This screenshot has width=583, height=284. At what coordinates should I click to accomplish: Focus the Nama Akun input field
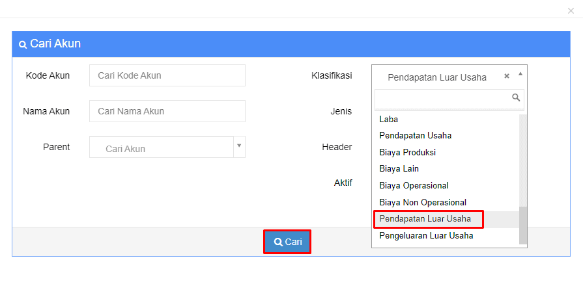coord(167,111)
